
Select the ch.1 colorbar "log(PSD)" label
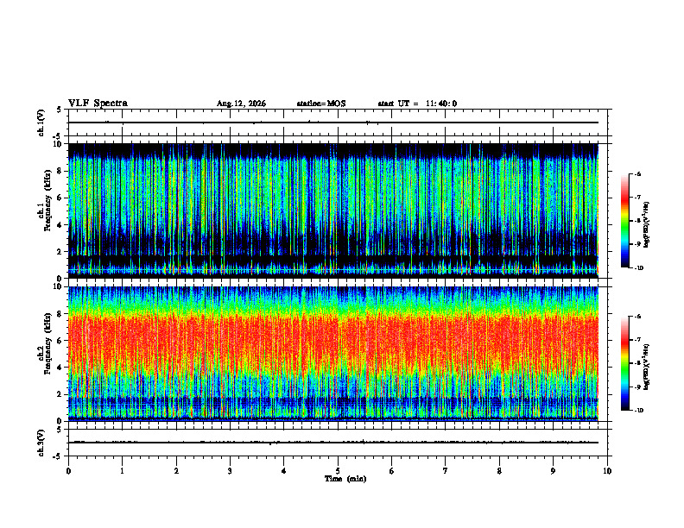pos(647,225)
